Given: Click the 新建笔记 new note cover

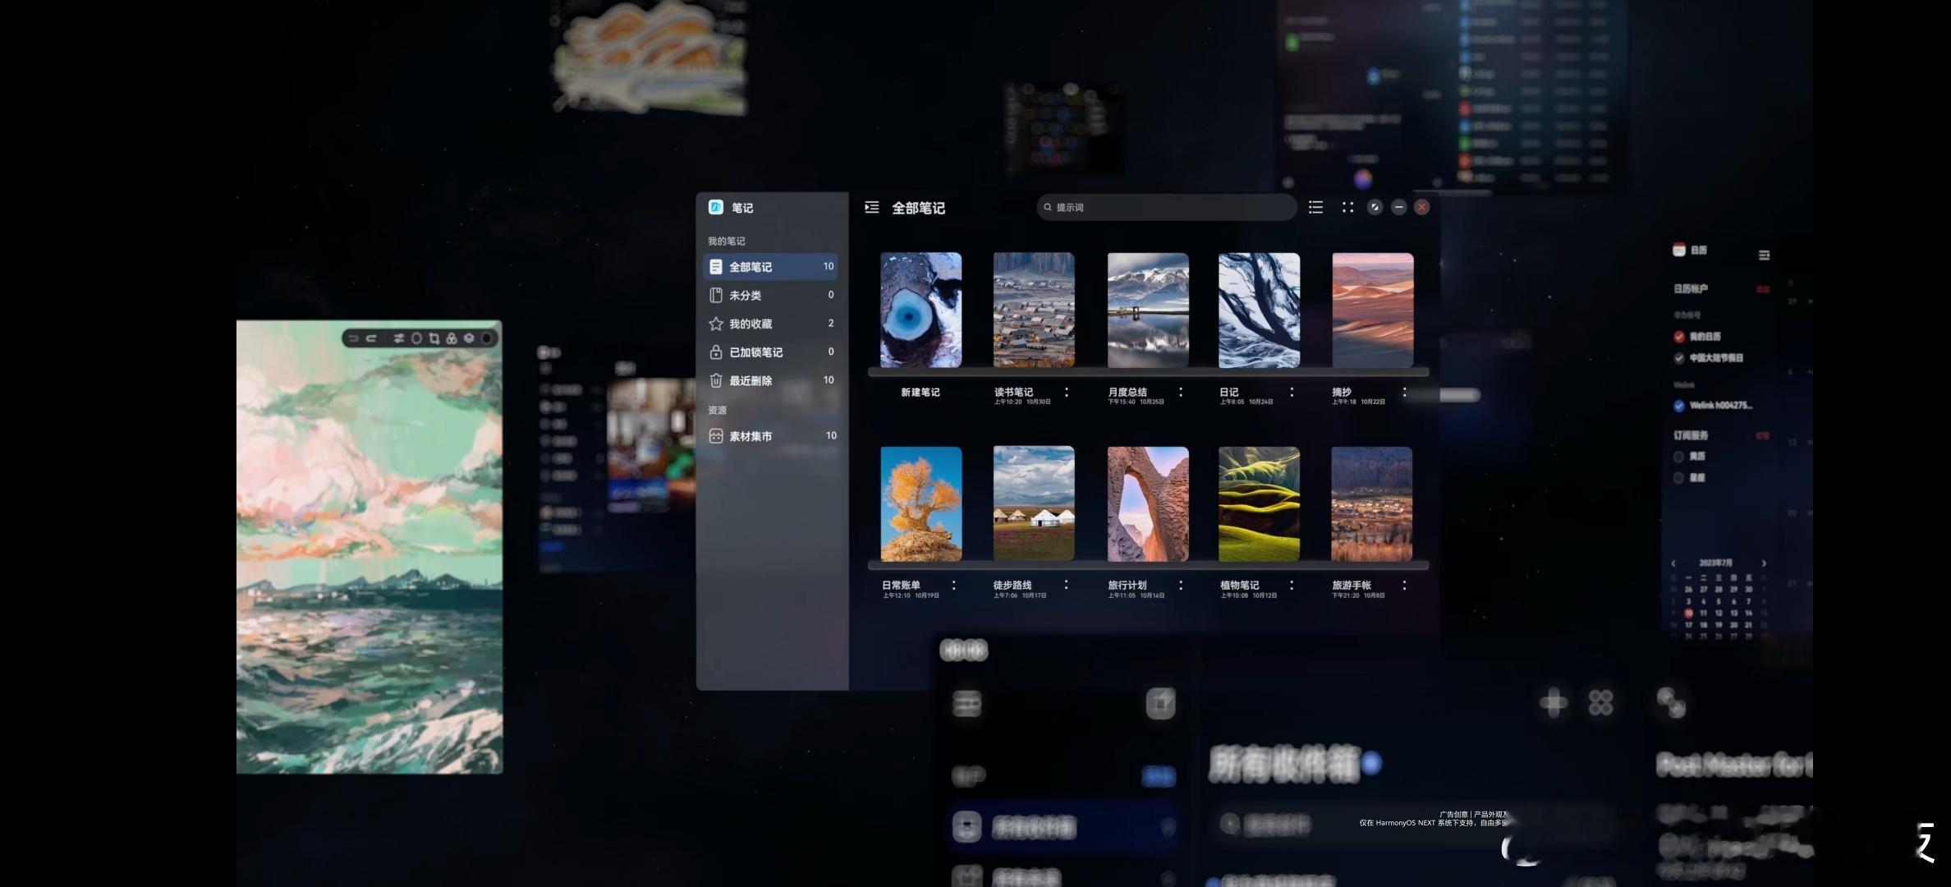Looking at the screenshot, I should [x=920, y=310].
